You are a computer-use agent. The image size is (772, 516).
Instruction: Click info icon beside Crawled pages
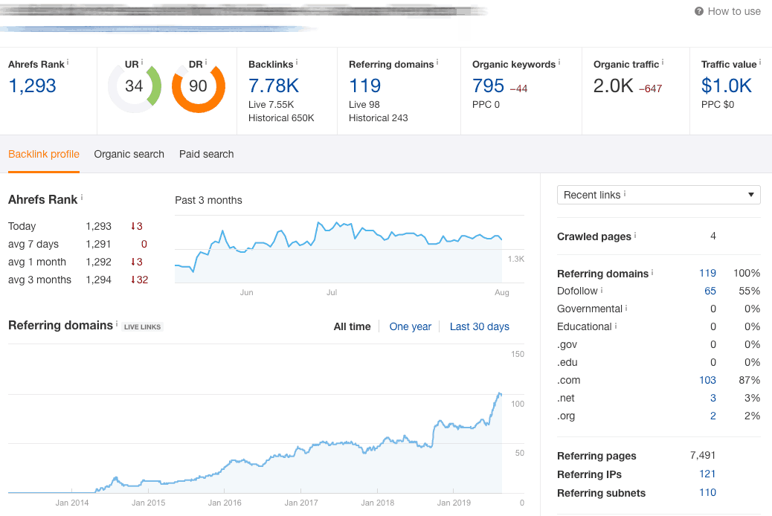pos(635,235)
